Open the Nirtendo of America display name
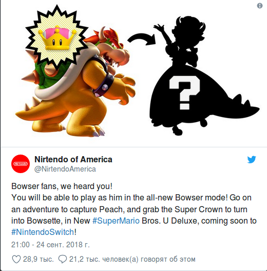Screen dimensions: 267x271 73,159
